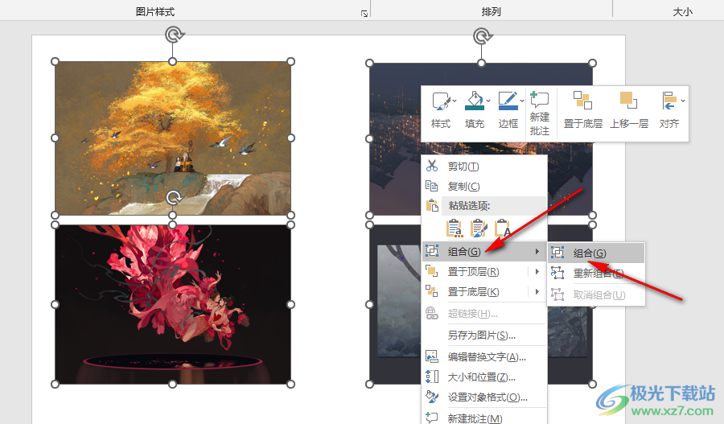724x424 pixels.
Task: Select 重新组合 in the submenu
Action: pyautogui.click(x=596, y=274)
